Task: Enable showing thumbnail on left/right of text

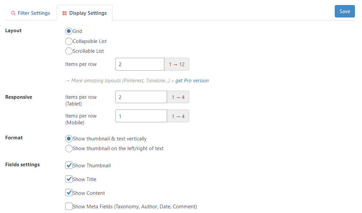Action: click(x=69, y=148)
